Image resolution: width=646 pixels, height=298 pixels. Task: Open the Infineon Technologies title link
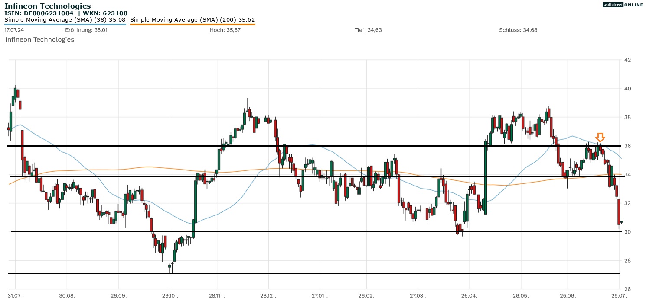point(48,6)
